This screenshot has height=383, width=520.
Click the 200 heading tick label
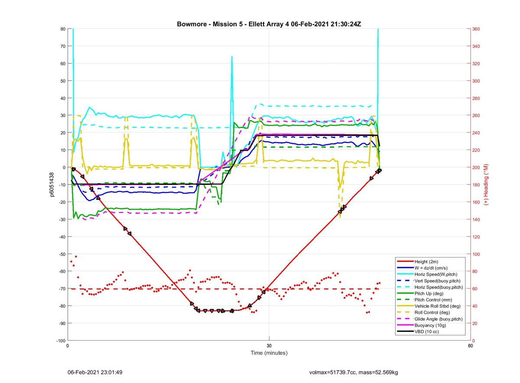point(477,167)
